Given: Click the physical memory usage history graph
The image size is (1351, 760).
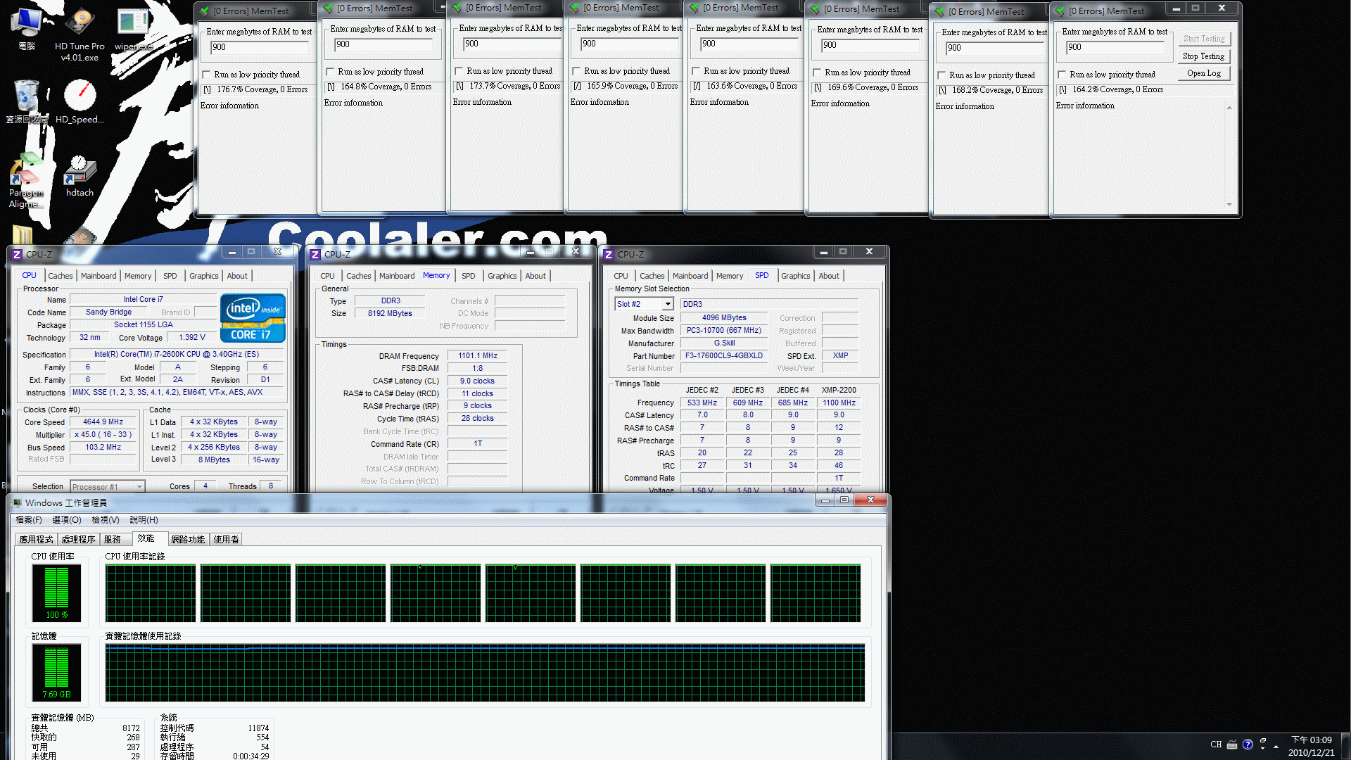Looking at the screenshot, I should tap(485, 673).
